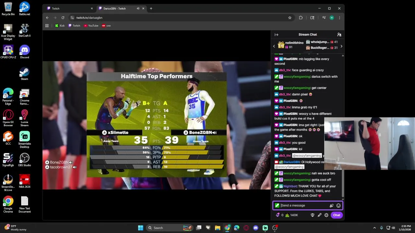
Task: Open Discord from the taskbar
Action: point(256,228)
